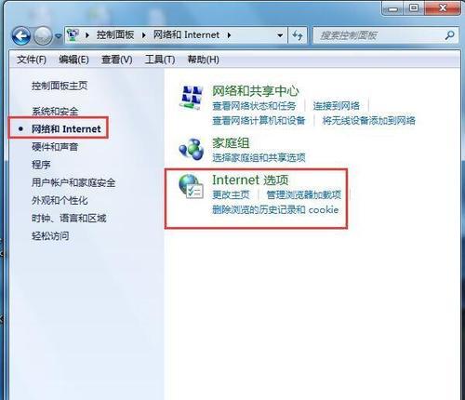The height and width of the screenshot is (400, 465).
Task: Click the Forward navigation button
Action: click(43, 36)
